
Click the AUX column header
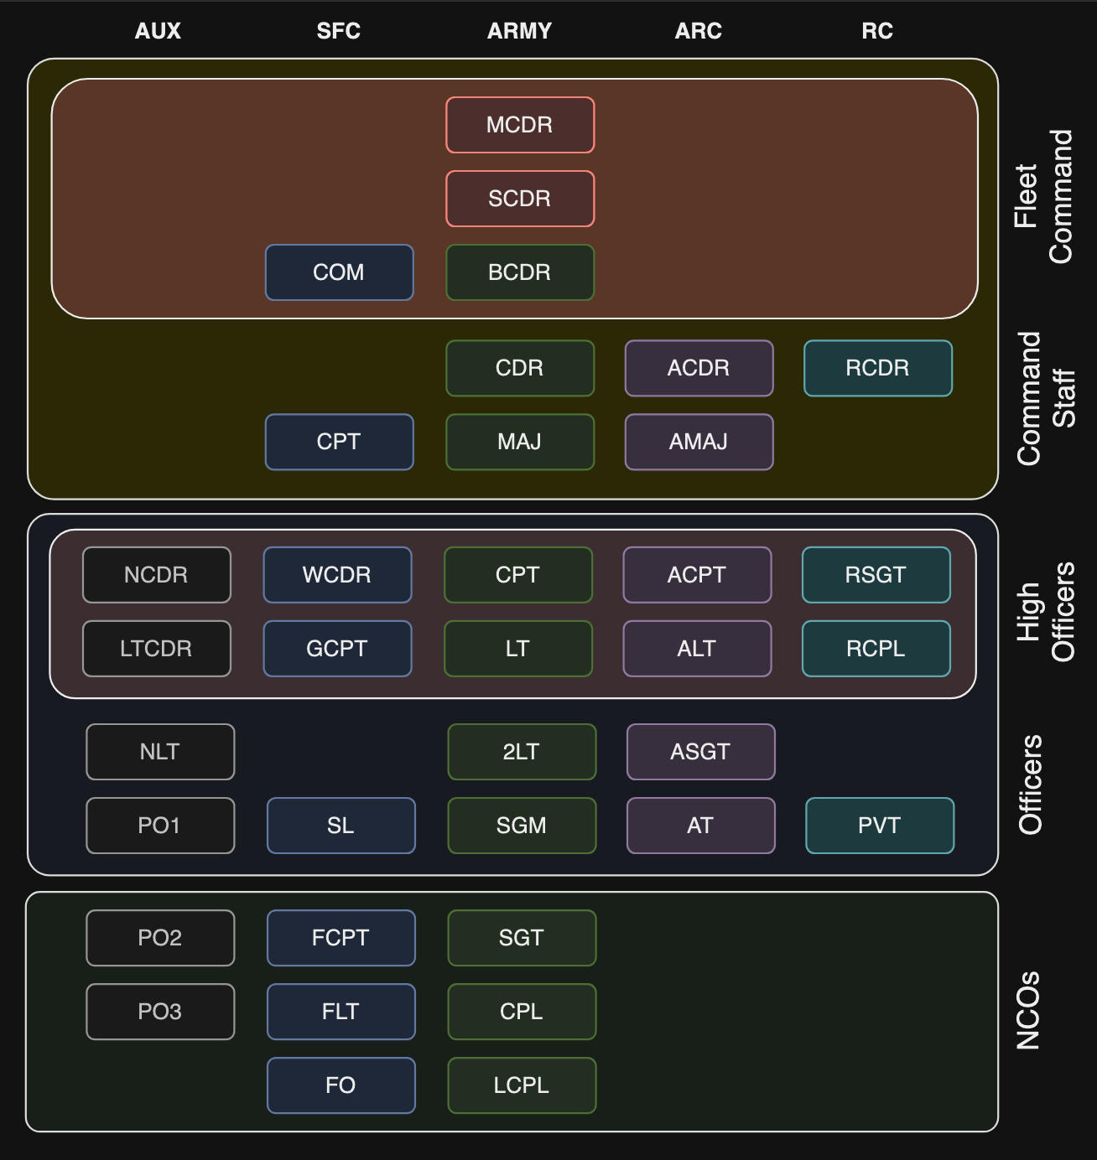[x=159, y=31]
